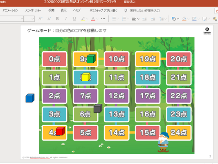Click the increase indent icon
Viewport: 218px width, 164px height.
(x=153, y=19)
